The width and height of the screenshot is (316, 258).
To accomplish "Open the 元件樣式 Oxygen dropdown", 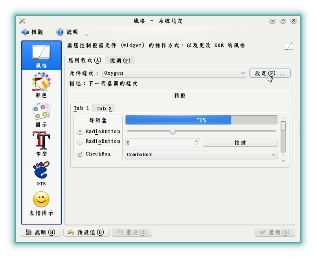I will 175,73.
